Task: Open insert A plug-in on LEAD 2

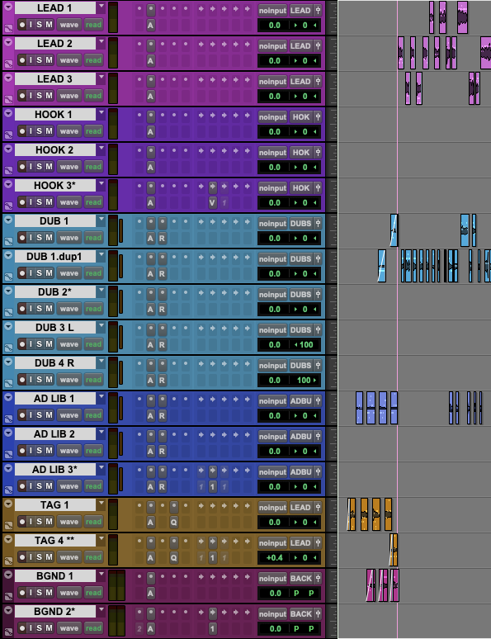Action: click(x=151, y=61)
